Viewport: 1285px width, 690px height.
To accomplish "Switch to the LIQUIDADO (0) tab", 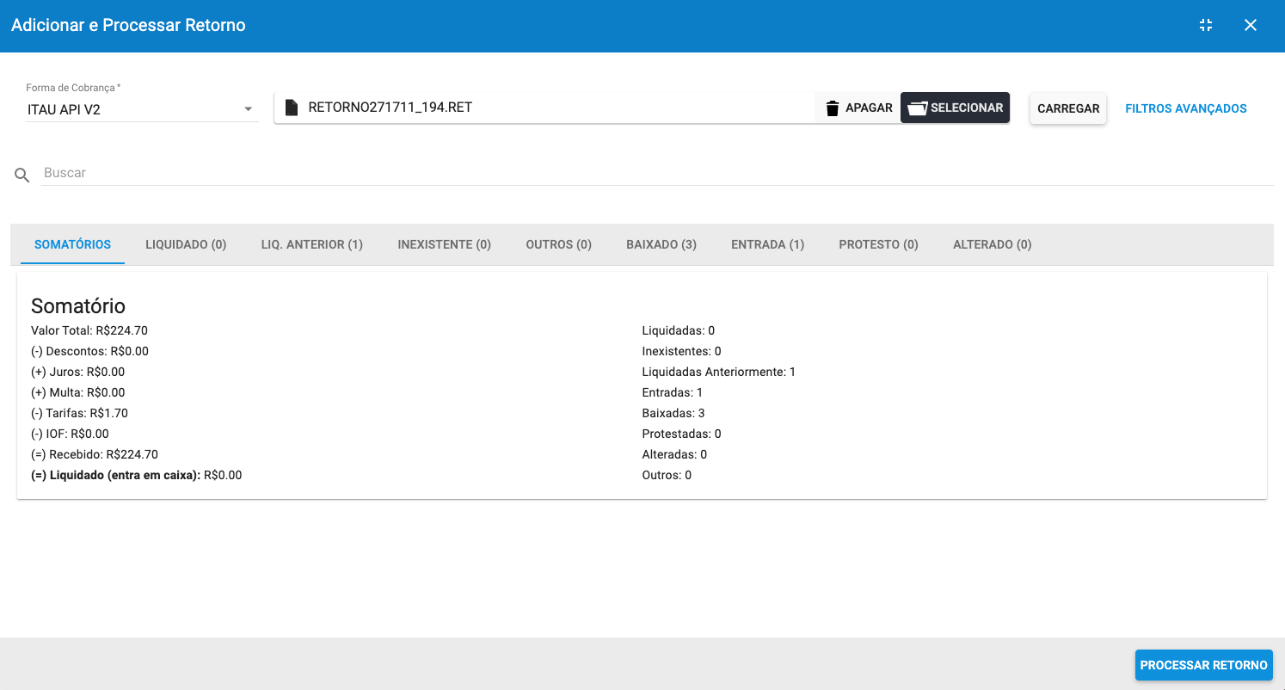I will pyautogui.click(x=186, y=244).
